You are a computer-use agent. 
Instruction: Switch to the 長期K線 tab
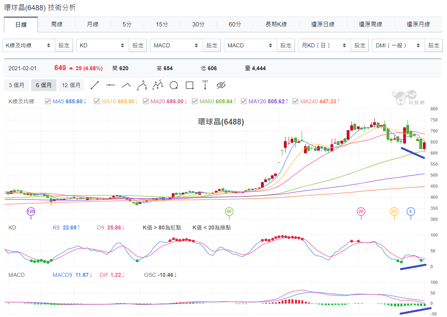[x=276, y=24]
